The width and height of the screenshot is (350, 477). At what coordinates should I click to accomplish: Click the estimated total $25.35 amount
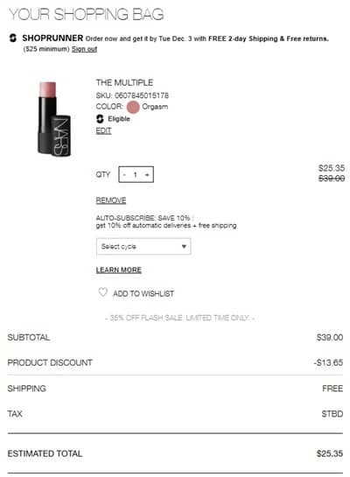330,453
